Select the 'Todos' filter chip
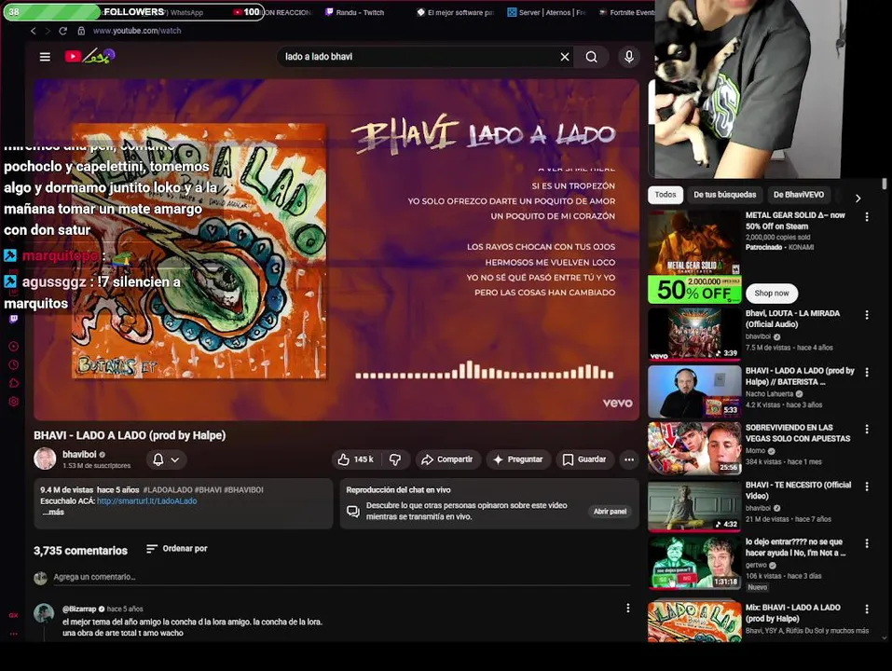892x671 pixels. point(665,195)
